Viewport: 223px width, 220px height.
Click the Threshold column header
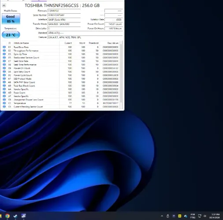93,43
